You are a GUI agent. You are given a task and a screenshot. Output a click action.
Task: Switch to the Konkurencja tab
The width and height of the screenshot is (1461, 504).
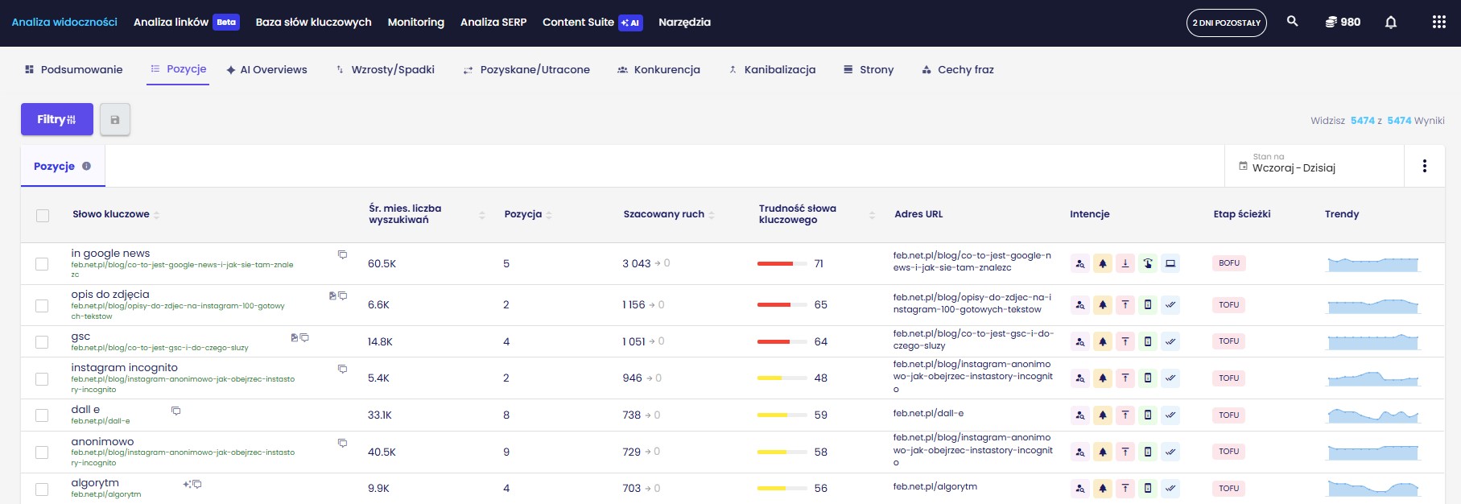(x=658, y=70)
